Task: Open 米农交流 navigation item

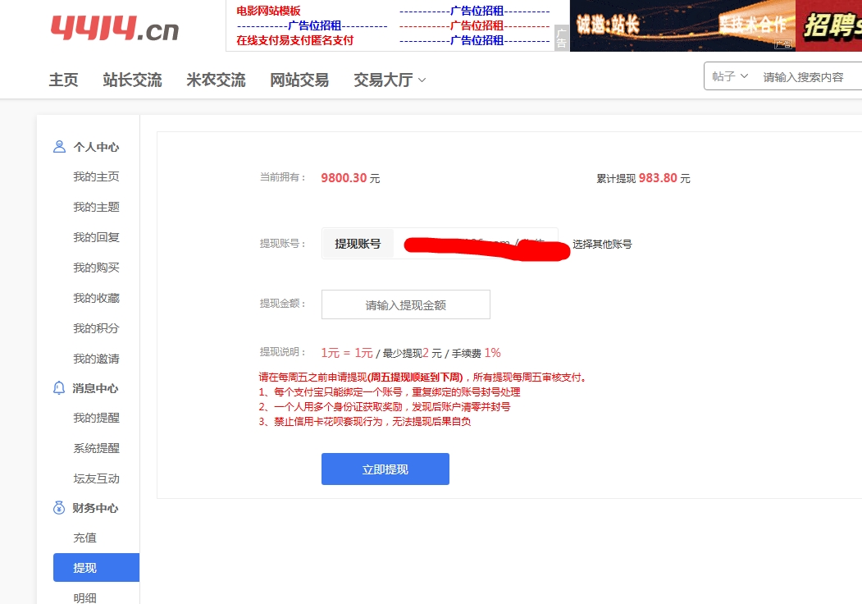Action: [x=216, y=80]
